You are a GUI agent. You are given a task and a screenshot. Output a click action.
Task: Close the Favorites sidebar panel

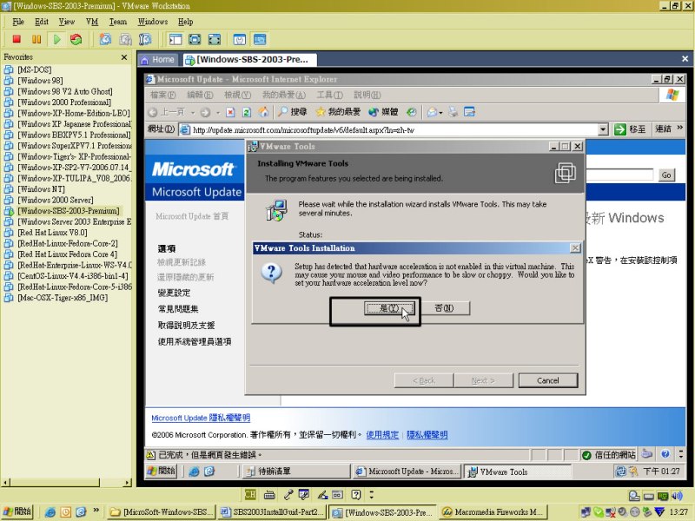(124, 57)
